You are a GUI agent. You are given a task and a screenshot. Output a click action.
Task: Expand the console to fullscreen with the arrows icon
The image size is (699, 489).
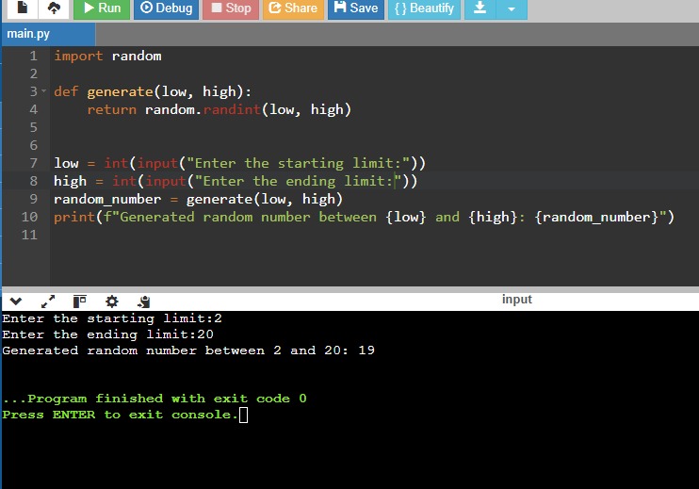48,302
